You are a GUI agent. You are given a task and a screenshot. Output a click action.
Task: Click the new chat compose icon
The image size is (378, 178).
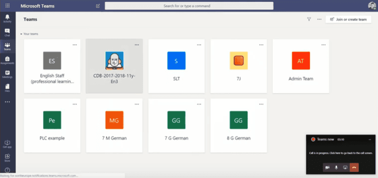tap(98, 6)
